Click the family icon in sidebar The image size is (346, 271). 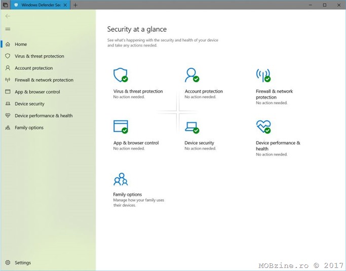pos(8,128)
